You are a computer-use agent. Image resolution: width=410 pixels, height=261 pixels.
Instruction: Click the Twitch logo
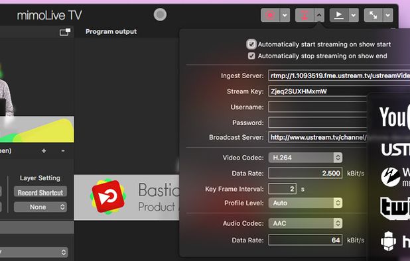(395, 208)
